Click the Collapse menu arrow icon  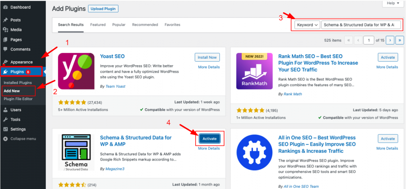coord(5,139)
